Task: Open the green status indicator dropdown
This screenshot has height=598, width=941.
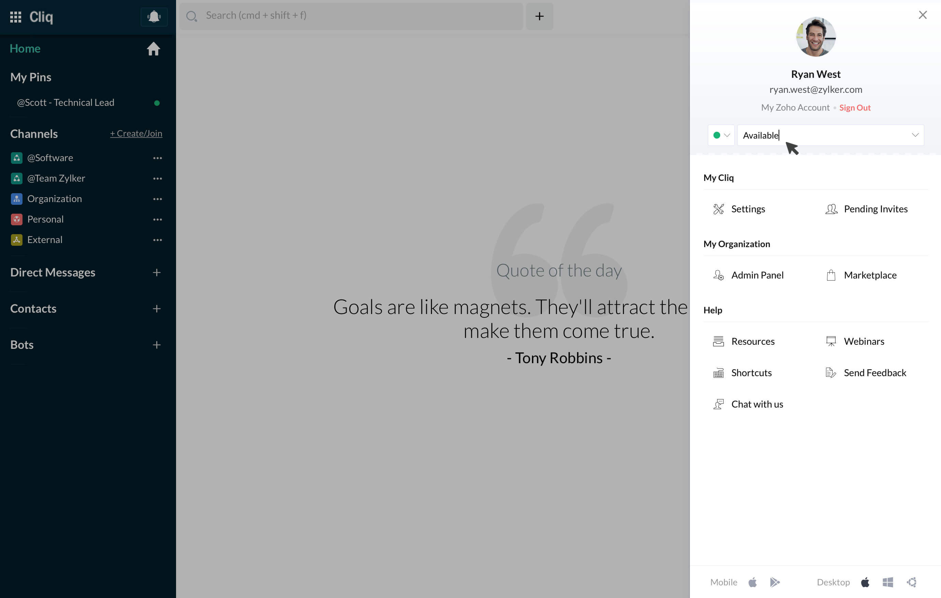Action: click(721, 135)
